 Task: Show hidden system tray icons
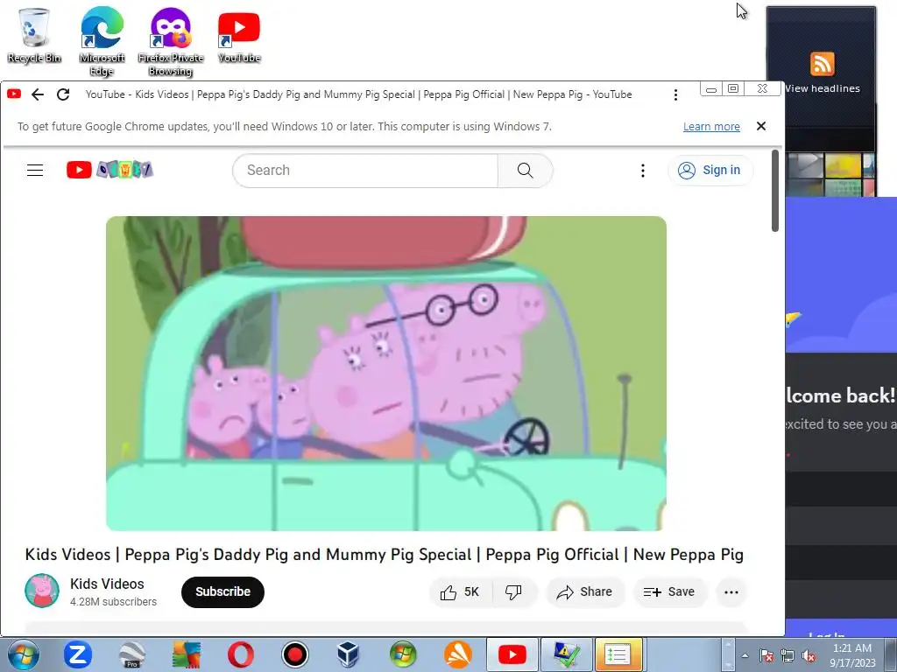point(745,655)
